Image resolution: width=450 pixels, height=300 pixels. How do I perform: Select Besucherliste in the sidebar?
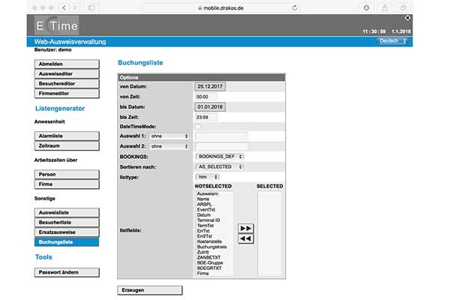(67, 223)
